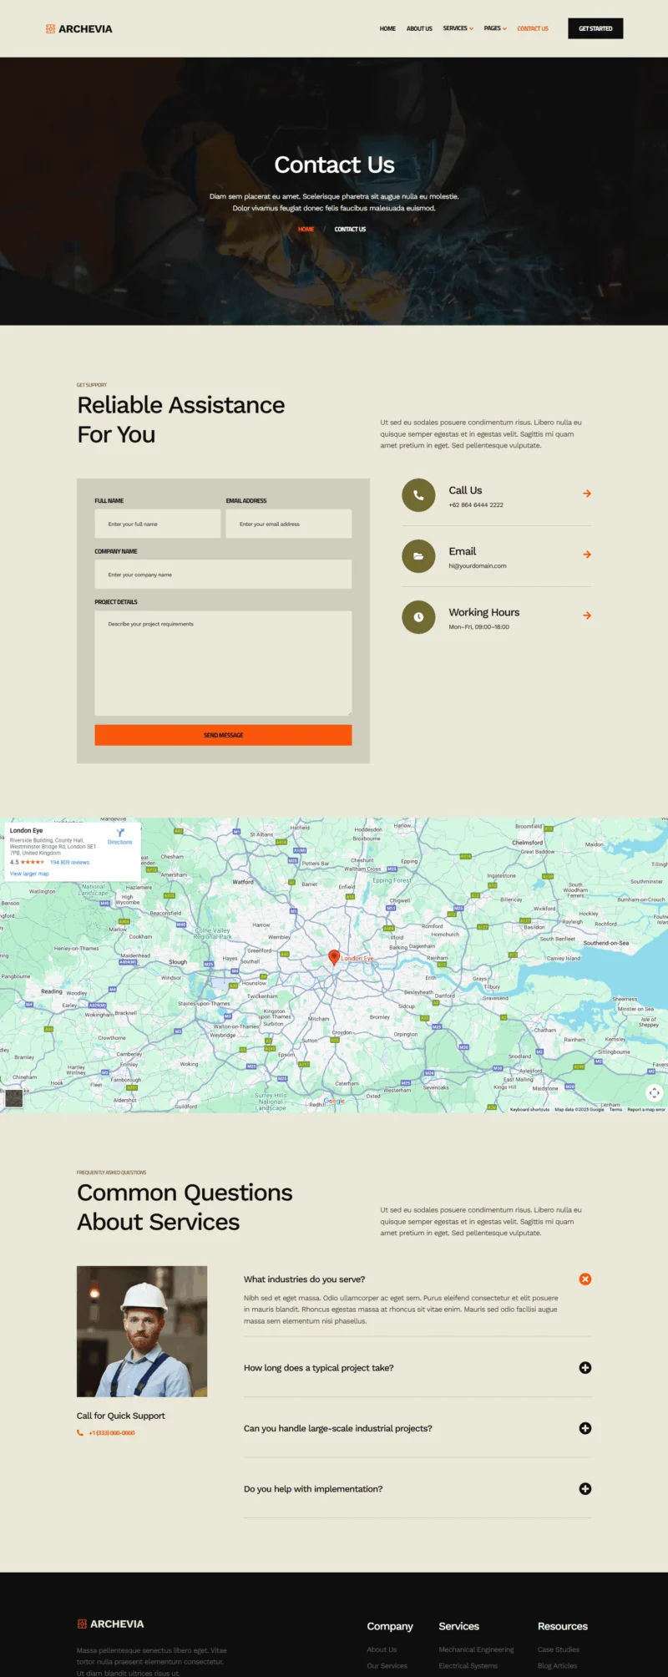Focus the Company Name input field
Screen dimensions: 668x1677
[223, 575]
